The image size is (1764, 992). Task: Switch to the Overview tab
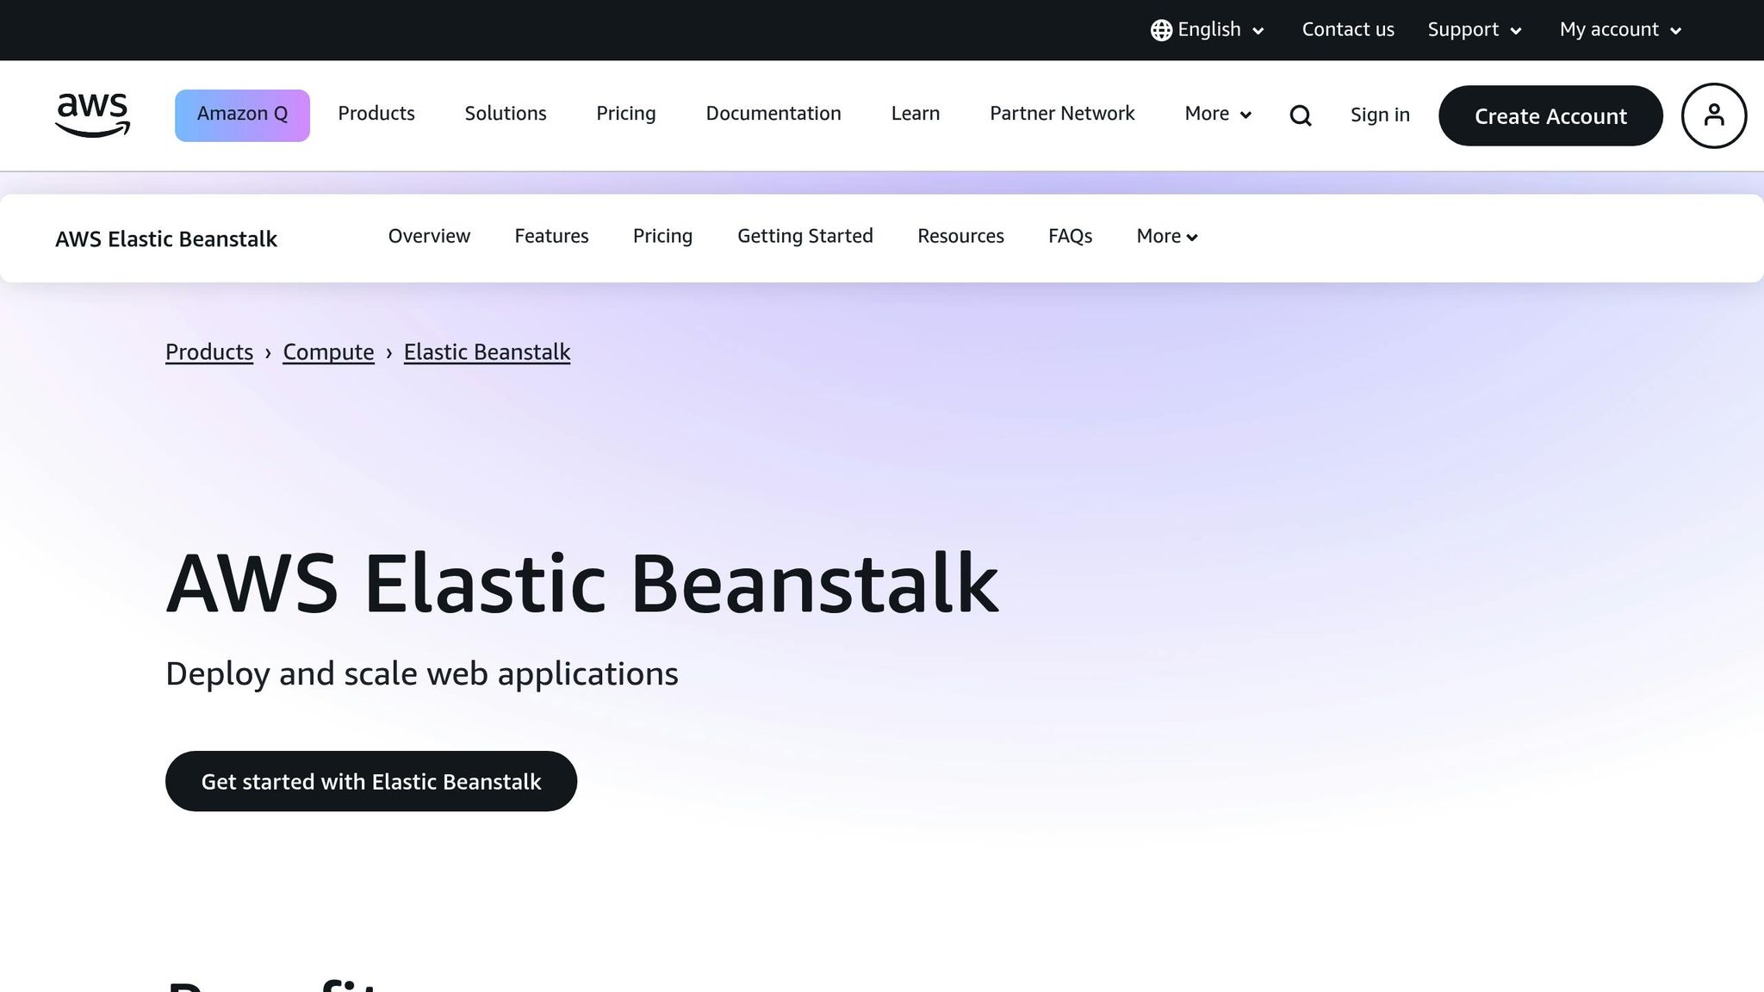point(429,236)
